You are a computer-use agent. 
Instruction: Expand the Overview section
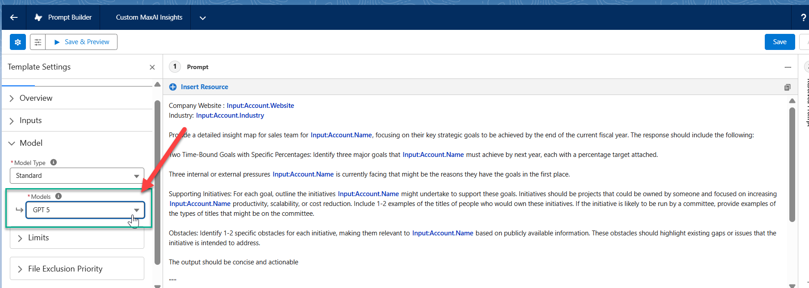click(36, 98)
